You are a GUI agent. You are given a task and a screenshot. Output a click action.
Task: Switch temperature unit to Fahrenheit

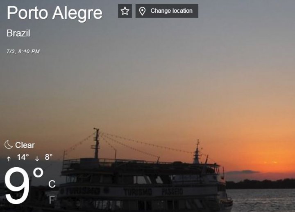[52, 200]
